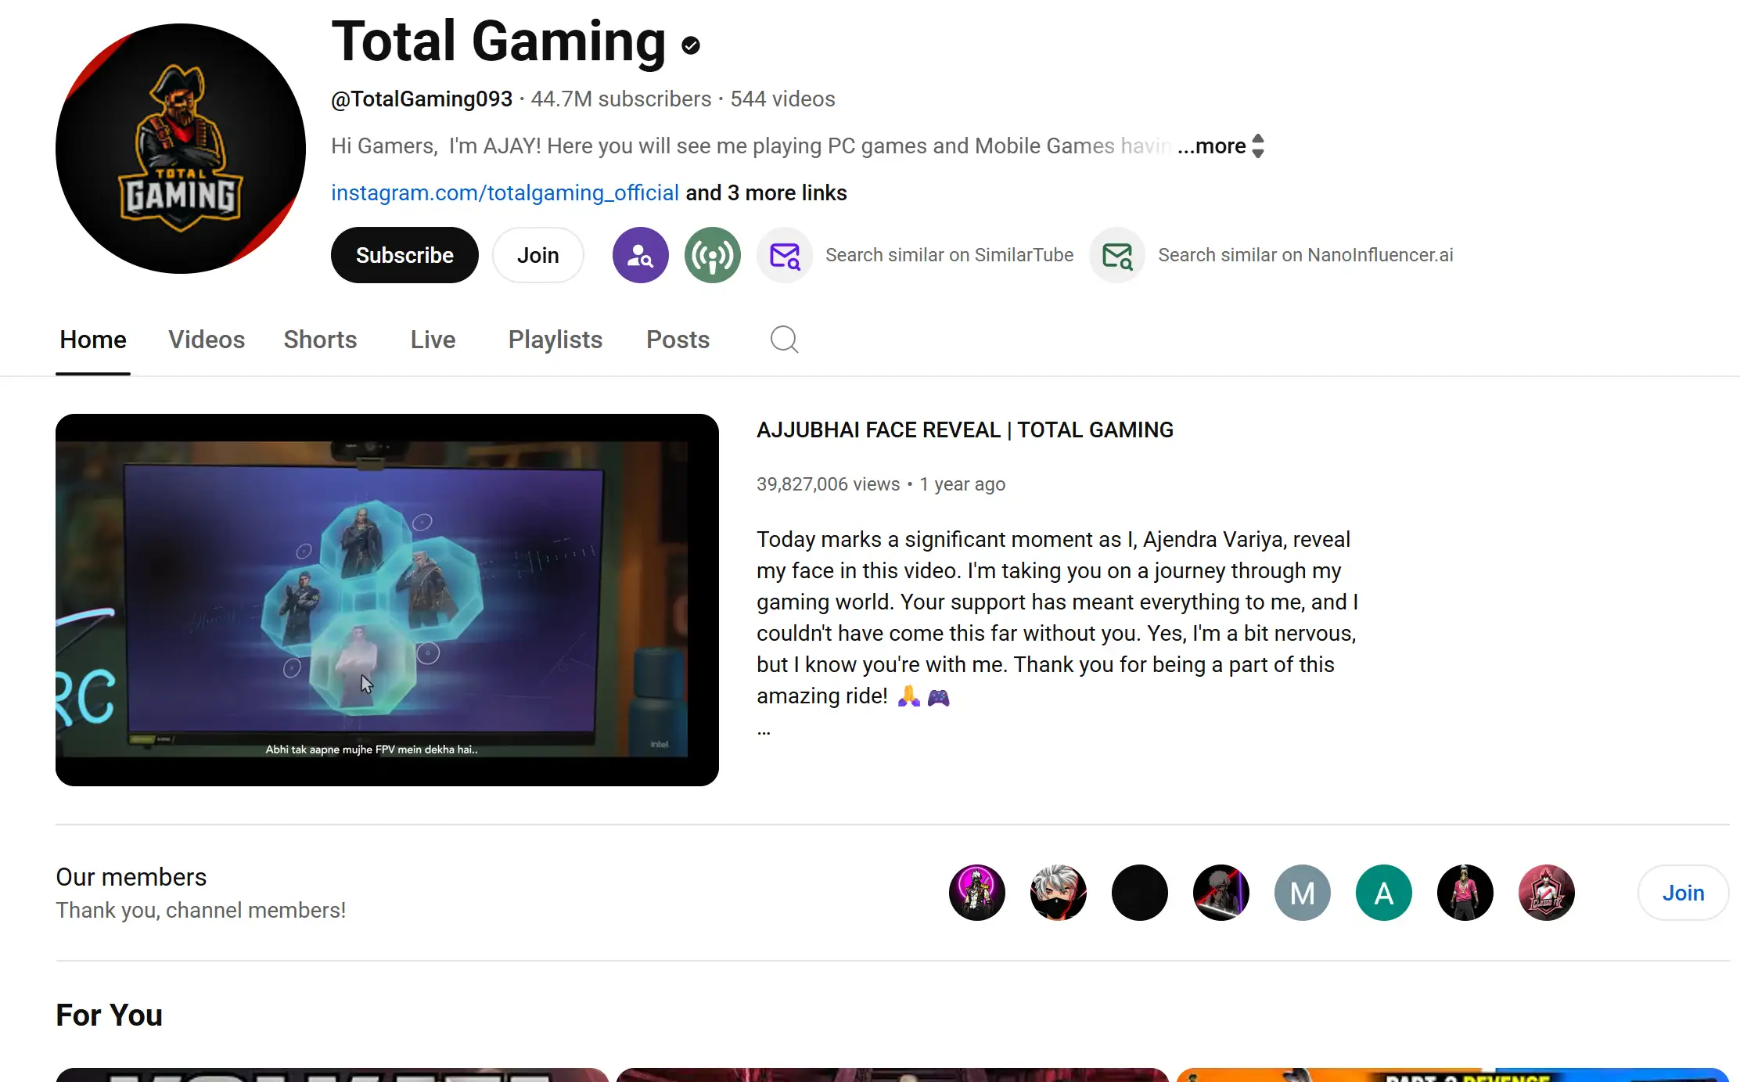The image size is (1740, 1082).
Task: Click the '44.7M subscribers' text
Action: pos(621,99)
